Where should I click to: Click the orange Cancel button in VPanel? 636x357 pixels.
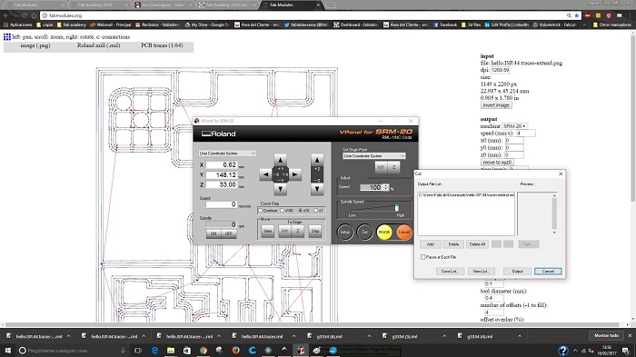(403, 232)
